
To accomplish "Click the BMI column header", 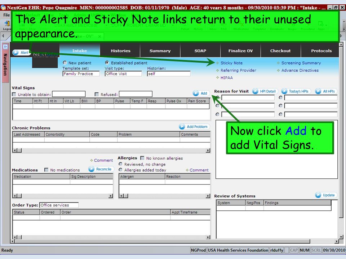I will (x=88, y=101).
